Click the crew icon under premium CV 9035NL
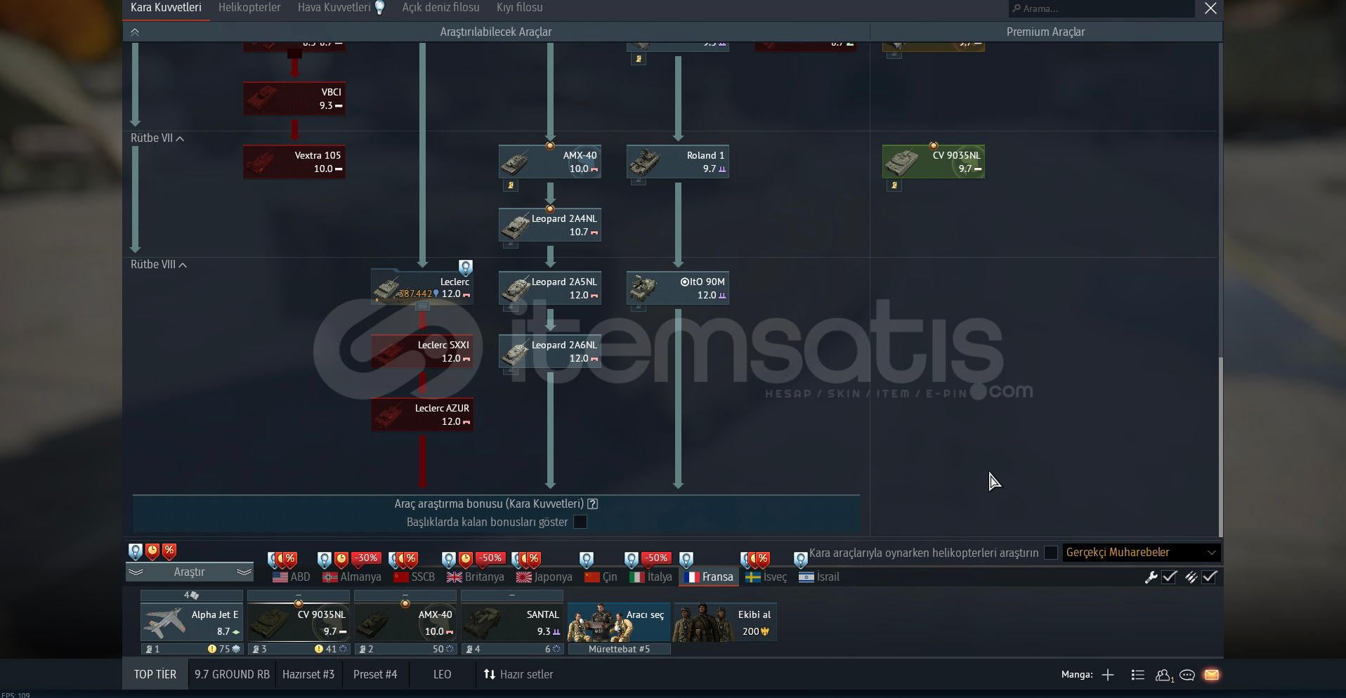This screenshot has width=1346, height=698. click(894, 186)
